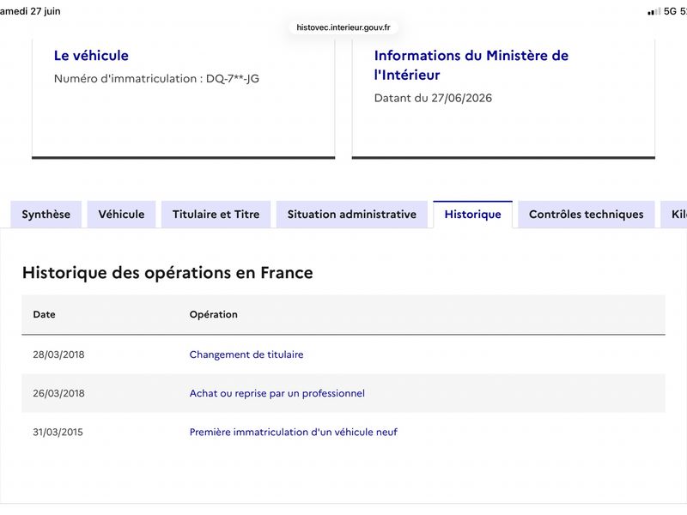Click the Historique des opérations en France heading
This screenshot has width=687, height=515.
pyautogui.click(x=167, y=273)
